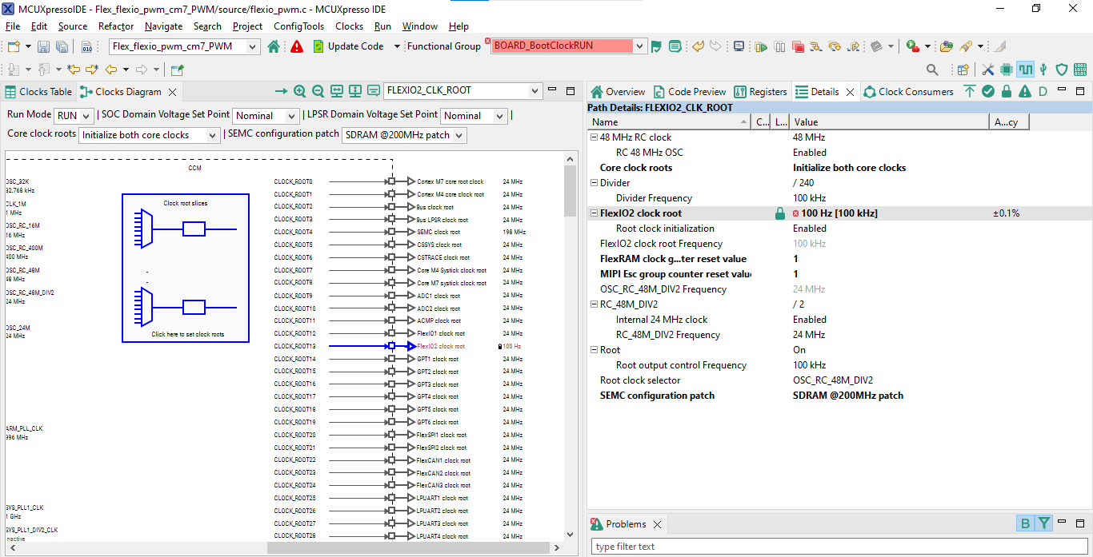Switch to the Pins tool chip icon
The image size is (1093, 557).
pyautogui.click(x=1007, y=70)
